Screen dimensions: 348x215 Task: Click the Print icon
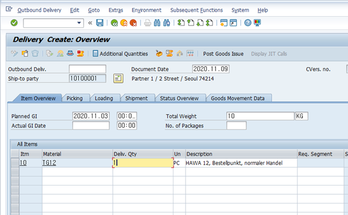click(147, 23)
